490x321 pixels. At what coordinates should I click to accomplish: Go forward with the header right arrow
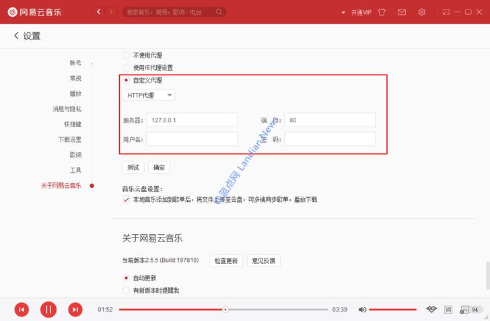(110, 12)
